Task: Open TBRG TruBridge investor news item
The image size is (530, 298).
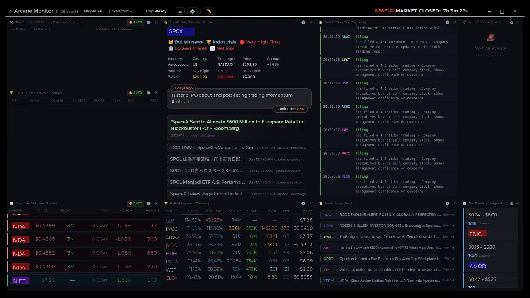Action: coord(388,237)
